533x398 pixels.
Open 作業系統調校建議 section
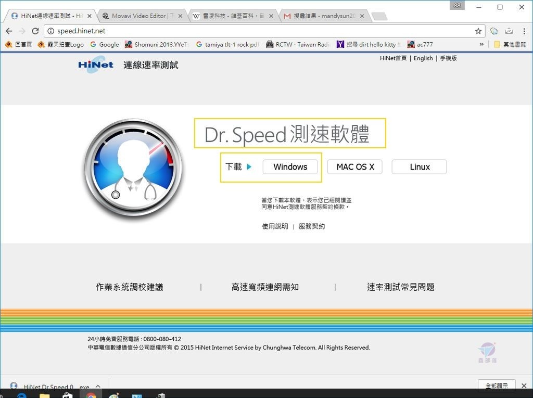pyautogui.click(x=130, y=287)
